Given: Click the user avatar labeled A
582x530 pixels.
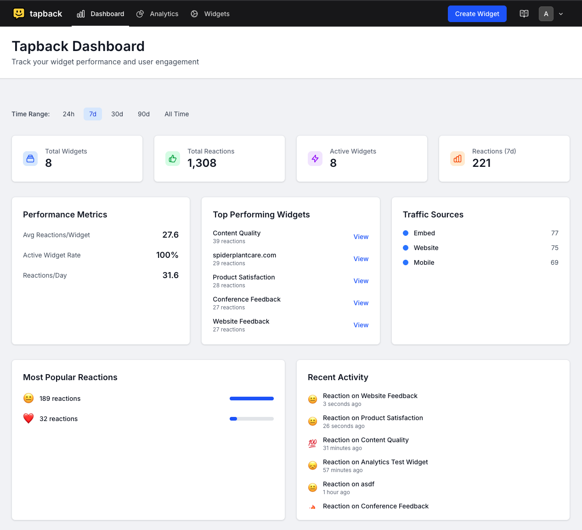Looking at the screenshot, I should tap(546, 14).
